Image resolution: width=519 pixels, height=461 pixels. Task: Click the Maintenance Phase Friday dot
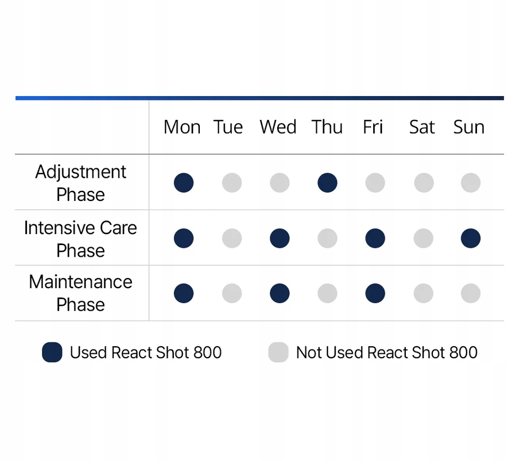pos(375,293)
